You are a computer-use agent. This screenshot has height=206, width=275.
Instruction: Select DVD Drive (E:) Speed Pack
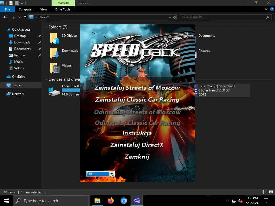pos(222,90)
